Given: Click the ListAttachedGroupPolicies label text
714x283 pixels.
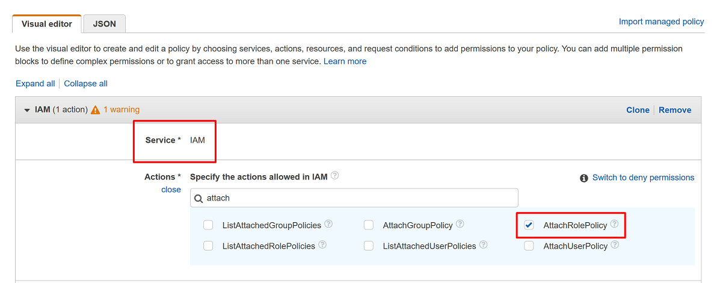Looking at the screenshot, I should click(x=272, y=225).
